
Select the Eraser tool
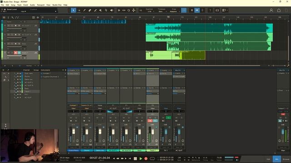tap(90, 10)
